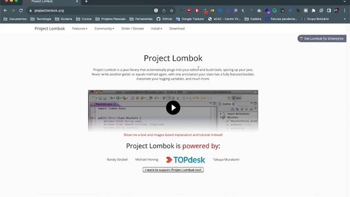Image resolution: width=350 pixels, height=197 pixels.
Task: Go back to the previous page
Action: [5, 10]
